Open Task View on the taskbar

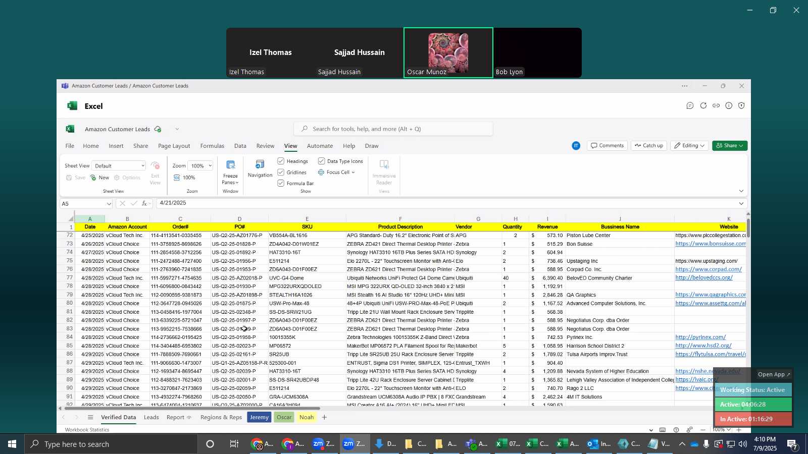click(x=234, y=444)
